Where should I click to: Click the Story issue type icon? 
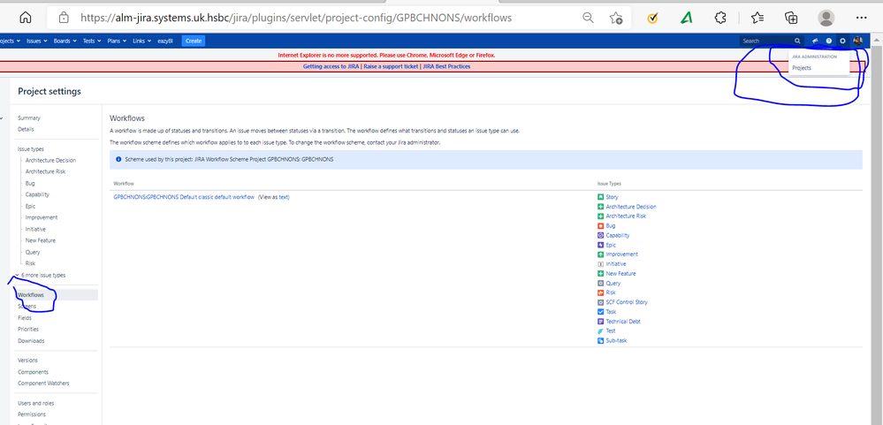pos(600,197)
